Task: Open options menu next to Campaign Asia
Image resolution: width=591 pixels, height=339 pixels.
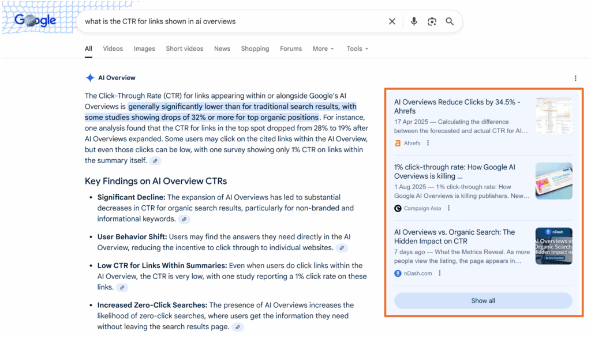Action: pos(448,208)
